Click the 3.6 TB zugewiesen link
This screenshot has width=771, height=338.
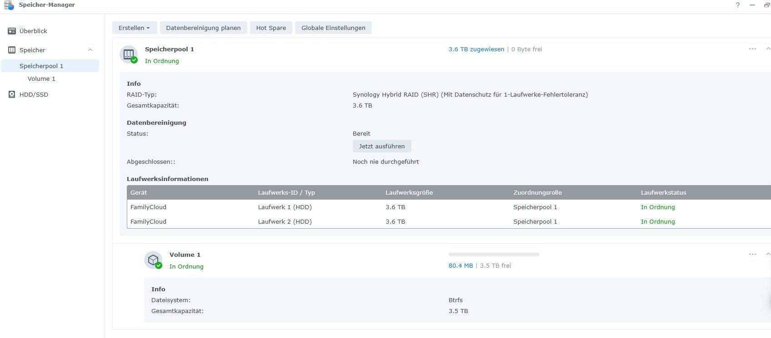(476, 49)
